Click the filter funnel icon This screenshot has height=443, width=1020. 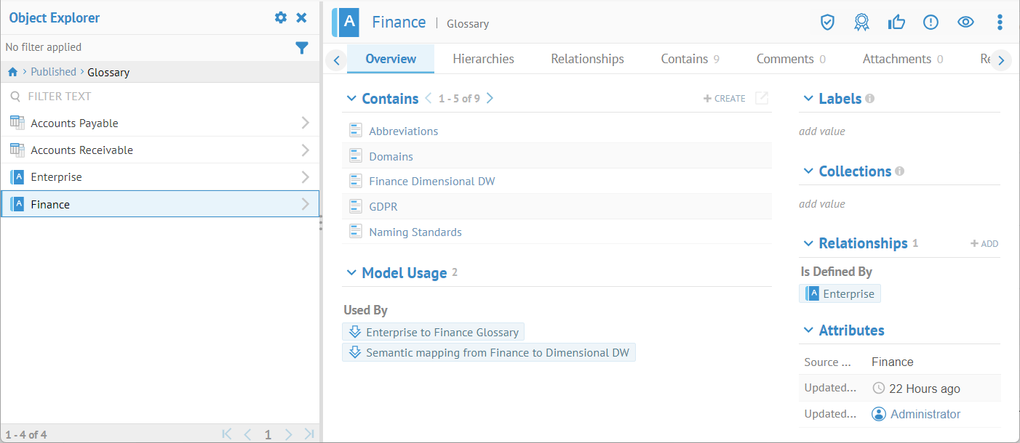click(302, 48)
